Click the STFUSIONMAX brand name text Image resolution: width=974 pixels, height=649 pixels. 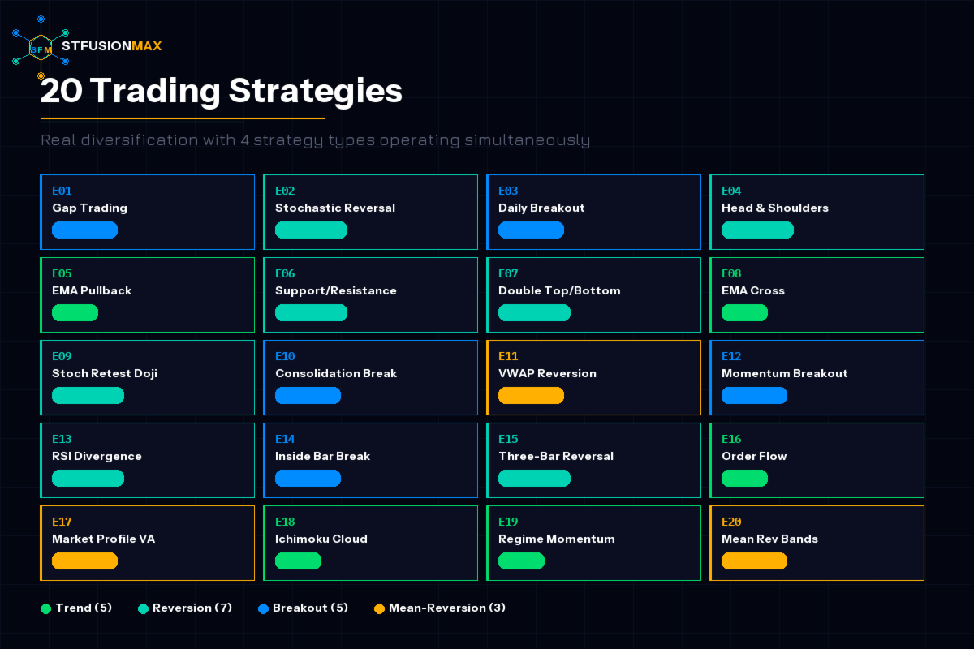pyautogui.click(x=111, y=46)
